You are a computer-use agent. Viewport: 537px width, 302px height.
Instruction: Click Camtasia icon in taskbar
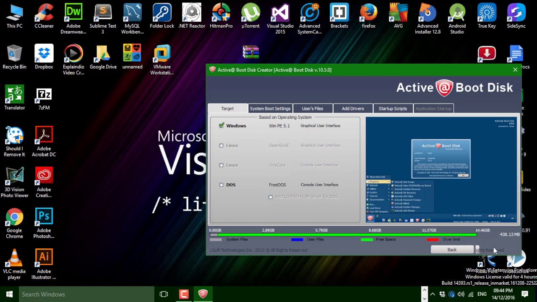pyautogui.click(x=184, y=294)
